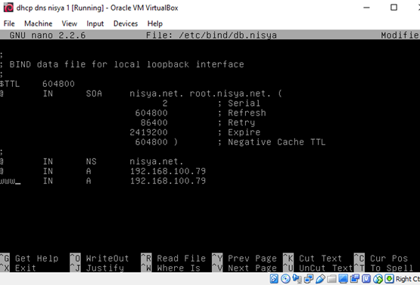The width and height of the screenshot is (420, 285).
Task: Open the Input menu
Action: pos(95,23)
